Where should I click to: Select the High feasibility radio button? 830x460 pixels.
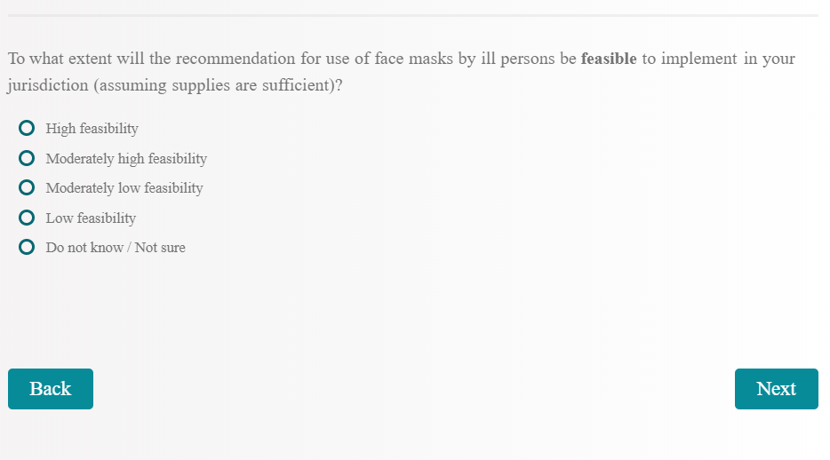(27, 129)
